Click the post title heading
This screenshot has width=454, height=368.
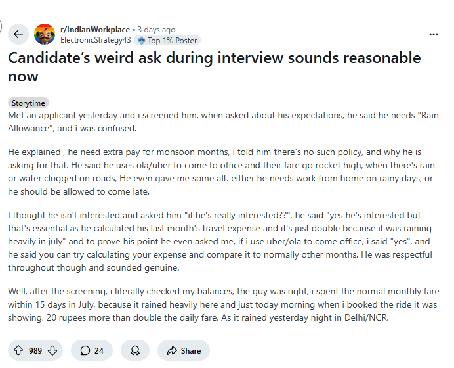point(215,67)
